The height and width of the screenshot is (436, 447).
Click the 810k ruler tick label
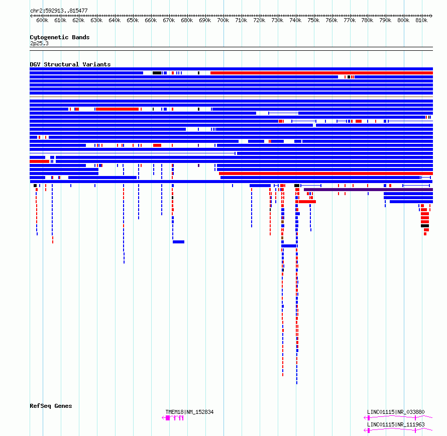tap(421, 20)
